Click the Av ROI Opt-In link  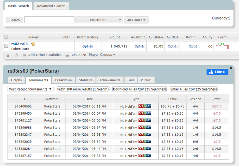[x=173, y=46]
